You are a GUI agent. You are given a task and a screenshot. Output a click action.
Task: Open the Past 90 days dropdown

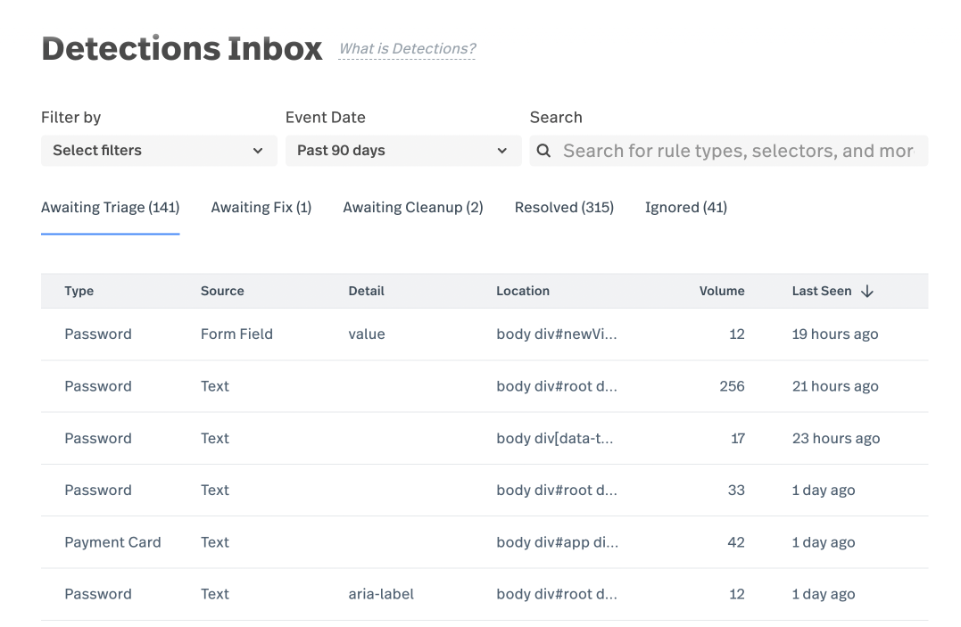pyautogui.click(x=402, y=151)
